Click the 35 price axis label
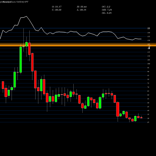 tap(148, 115)
